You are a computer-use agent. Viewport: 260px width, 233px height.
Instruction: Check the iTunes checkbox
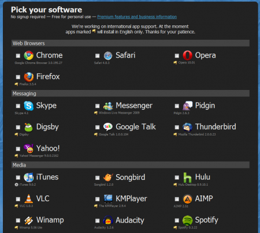18,178
